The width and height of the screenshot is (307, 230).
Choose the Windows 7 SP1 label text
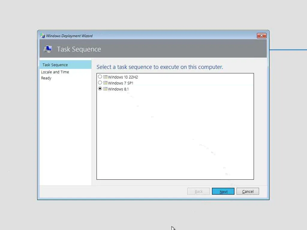click(x=121, y=83)
